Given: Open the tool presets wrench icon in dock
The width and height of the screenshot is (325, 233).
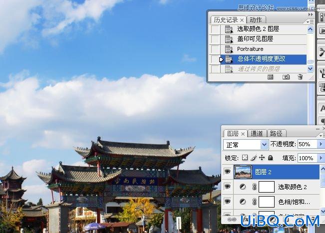Looking at the screenshot, I should click(322, 52).
